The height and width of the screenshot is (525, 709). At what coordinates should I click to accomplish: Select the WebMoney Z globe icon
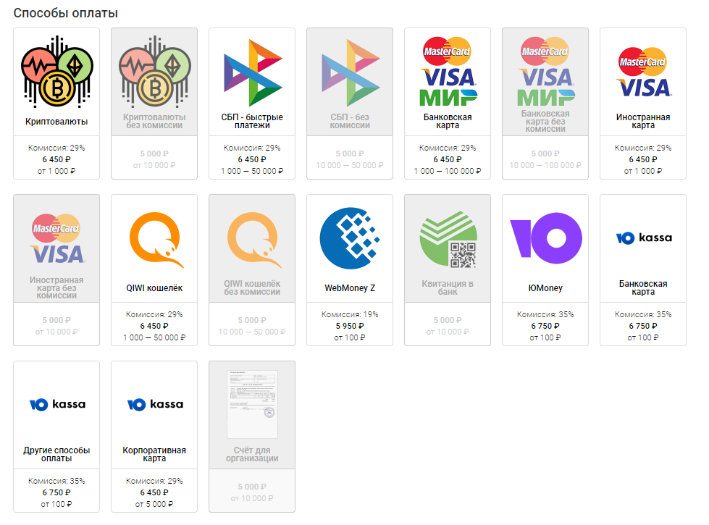click(x=350, y=238)
